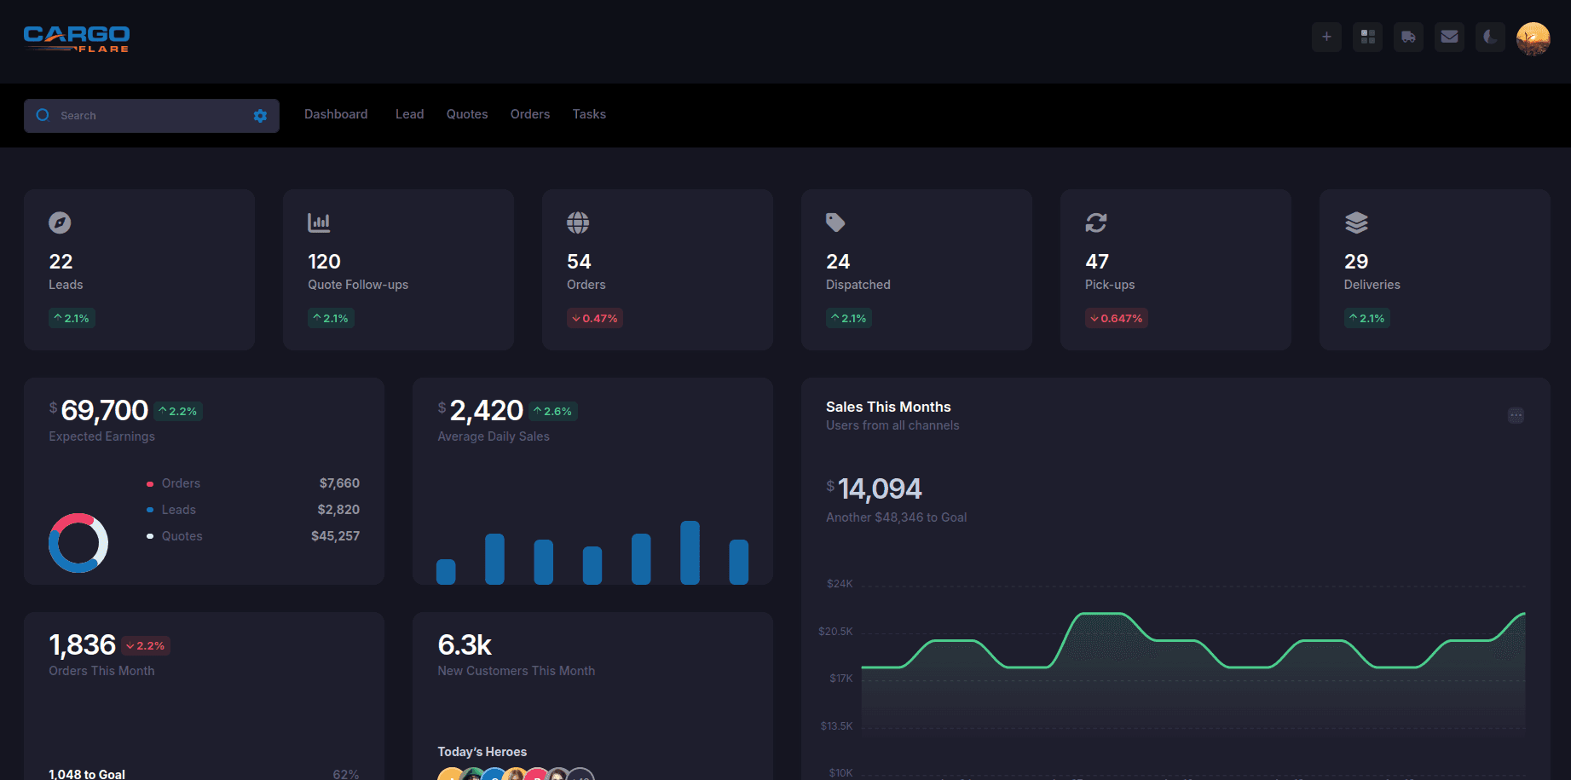The image size is (1571, 780).
Task: Click the 2.1% badge on Leads card
Action: [72, 318]
